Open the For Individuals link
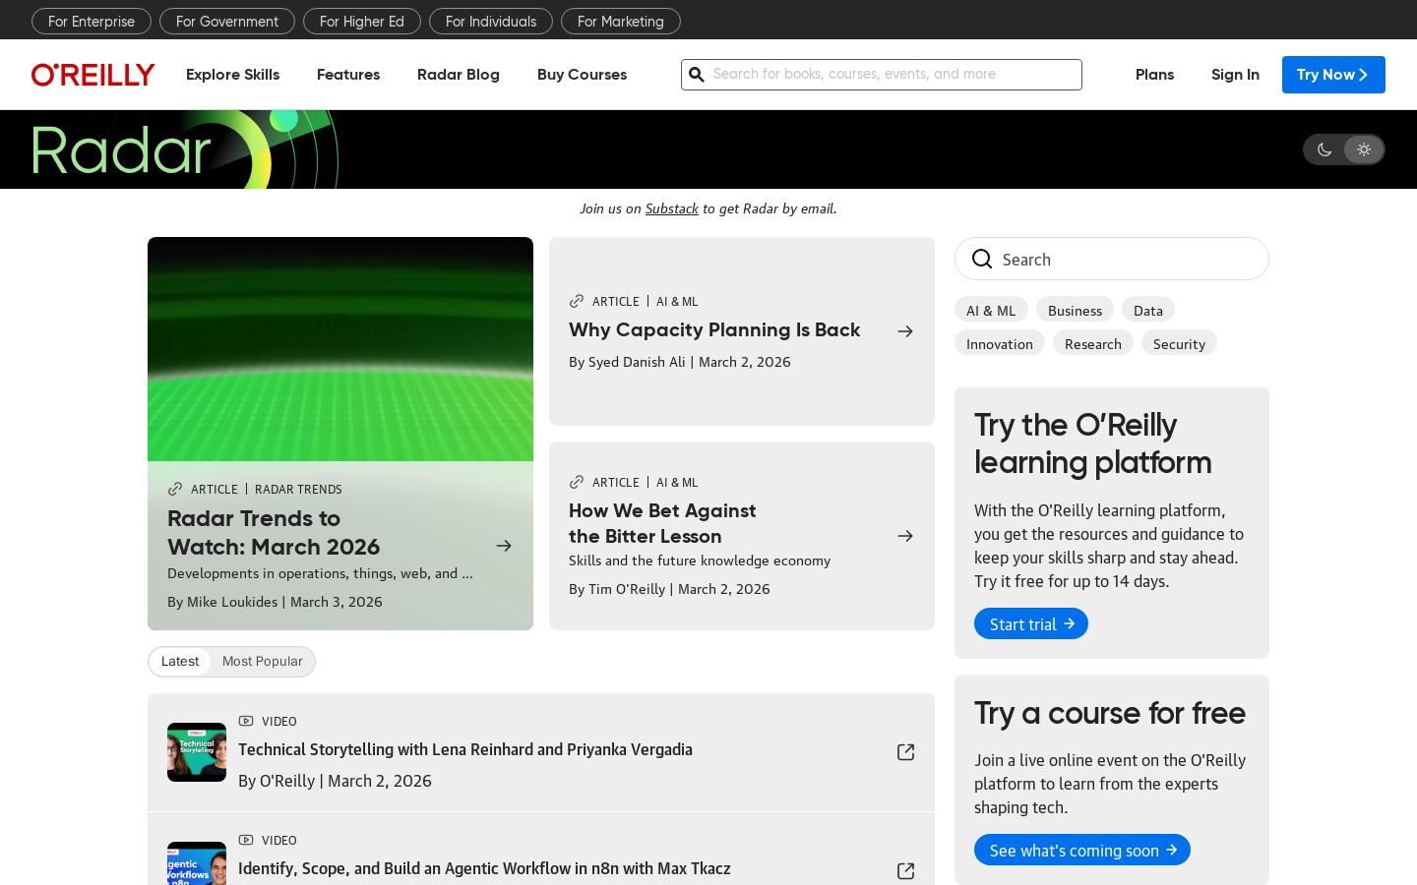This screenshot has height=885, width=1417. (491, 21)
